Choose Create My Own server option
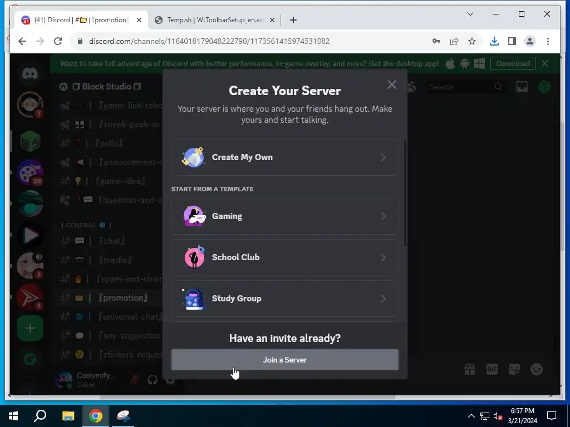This screenshot has height=427, width=570. click(284, 157)
